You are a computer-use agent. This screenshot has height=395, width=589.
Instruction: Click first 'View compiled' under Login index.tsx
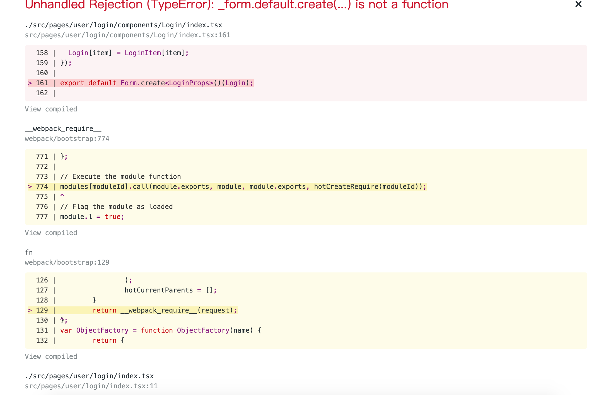click(x=51, y=109)
